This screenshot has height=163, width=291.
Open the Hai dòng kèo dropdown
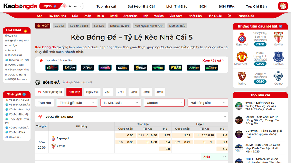208,103
